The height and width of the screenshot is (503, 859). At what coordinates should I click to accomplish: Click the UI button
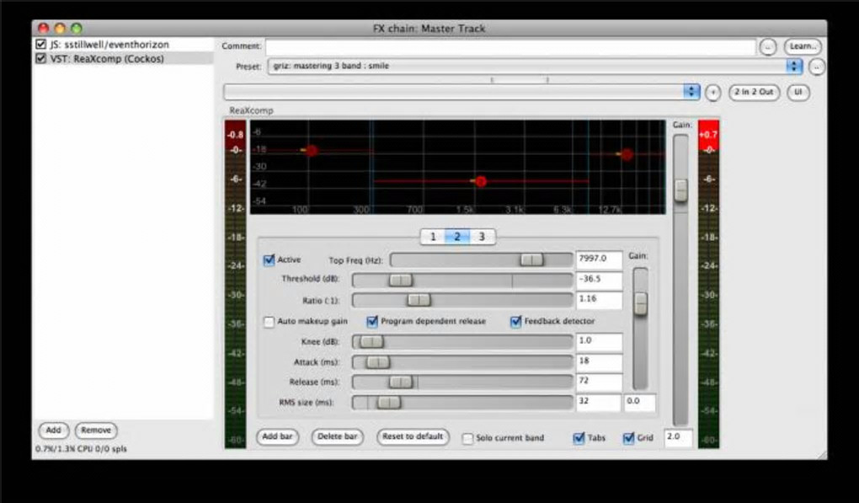click(x=798, y=92)
